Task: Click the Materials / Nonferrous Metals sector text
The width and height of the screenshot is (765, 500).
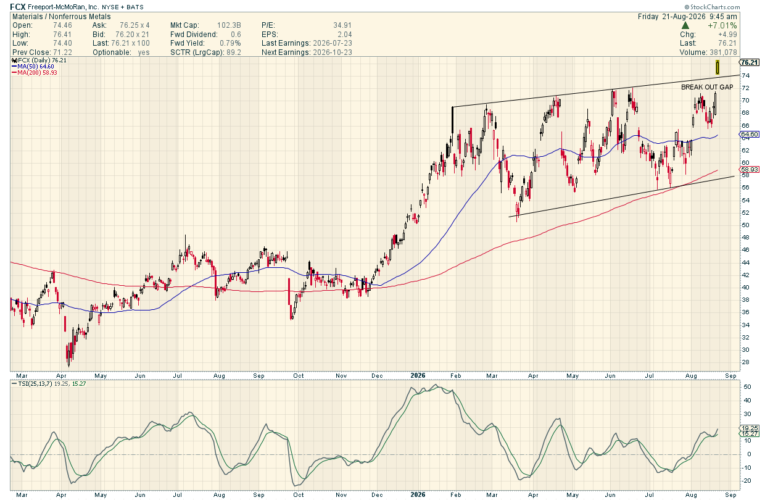Action: click(61, 17)
